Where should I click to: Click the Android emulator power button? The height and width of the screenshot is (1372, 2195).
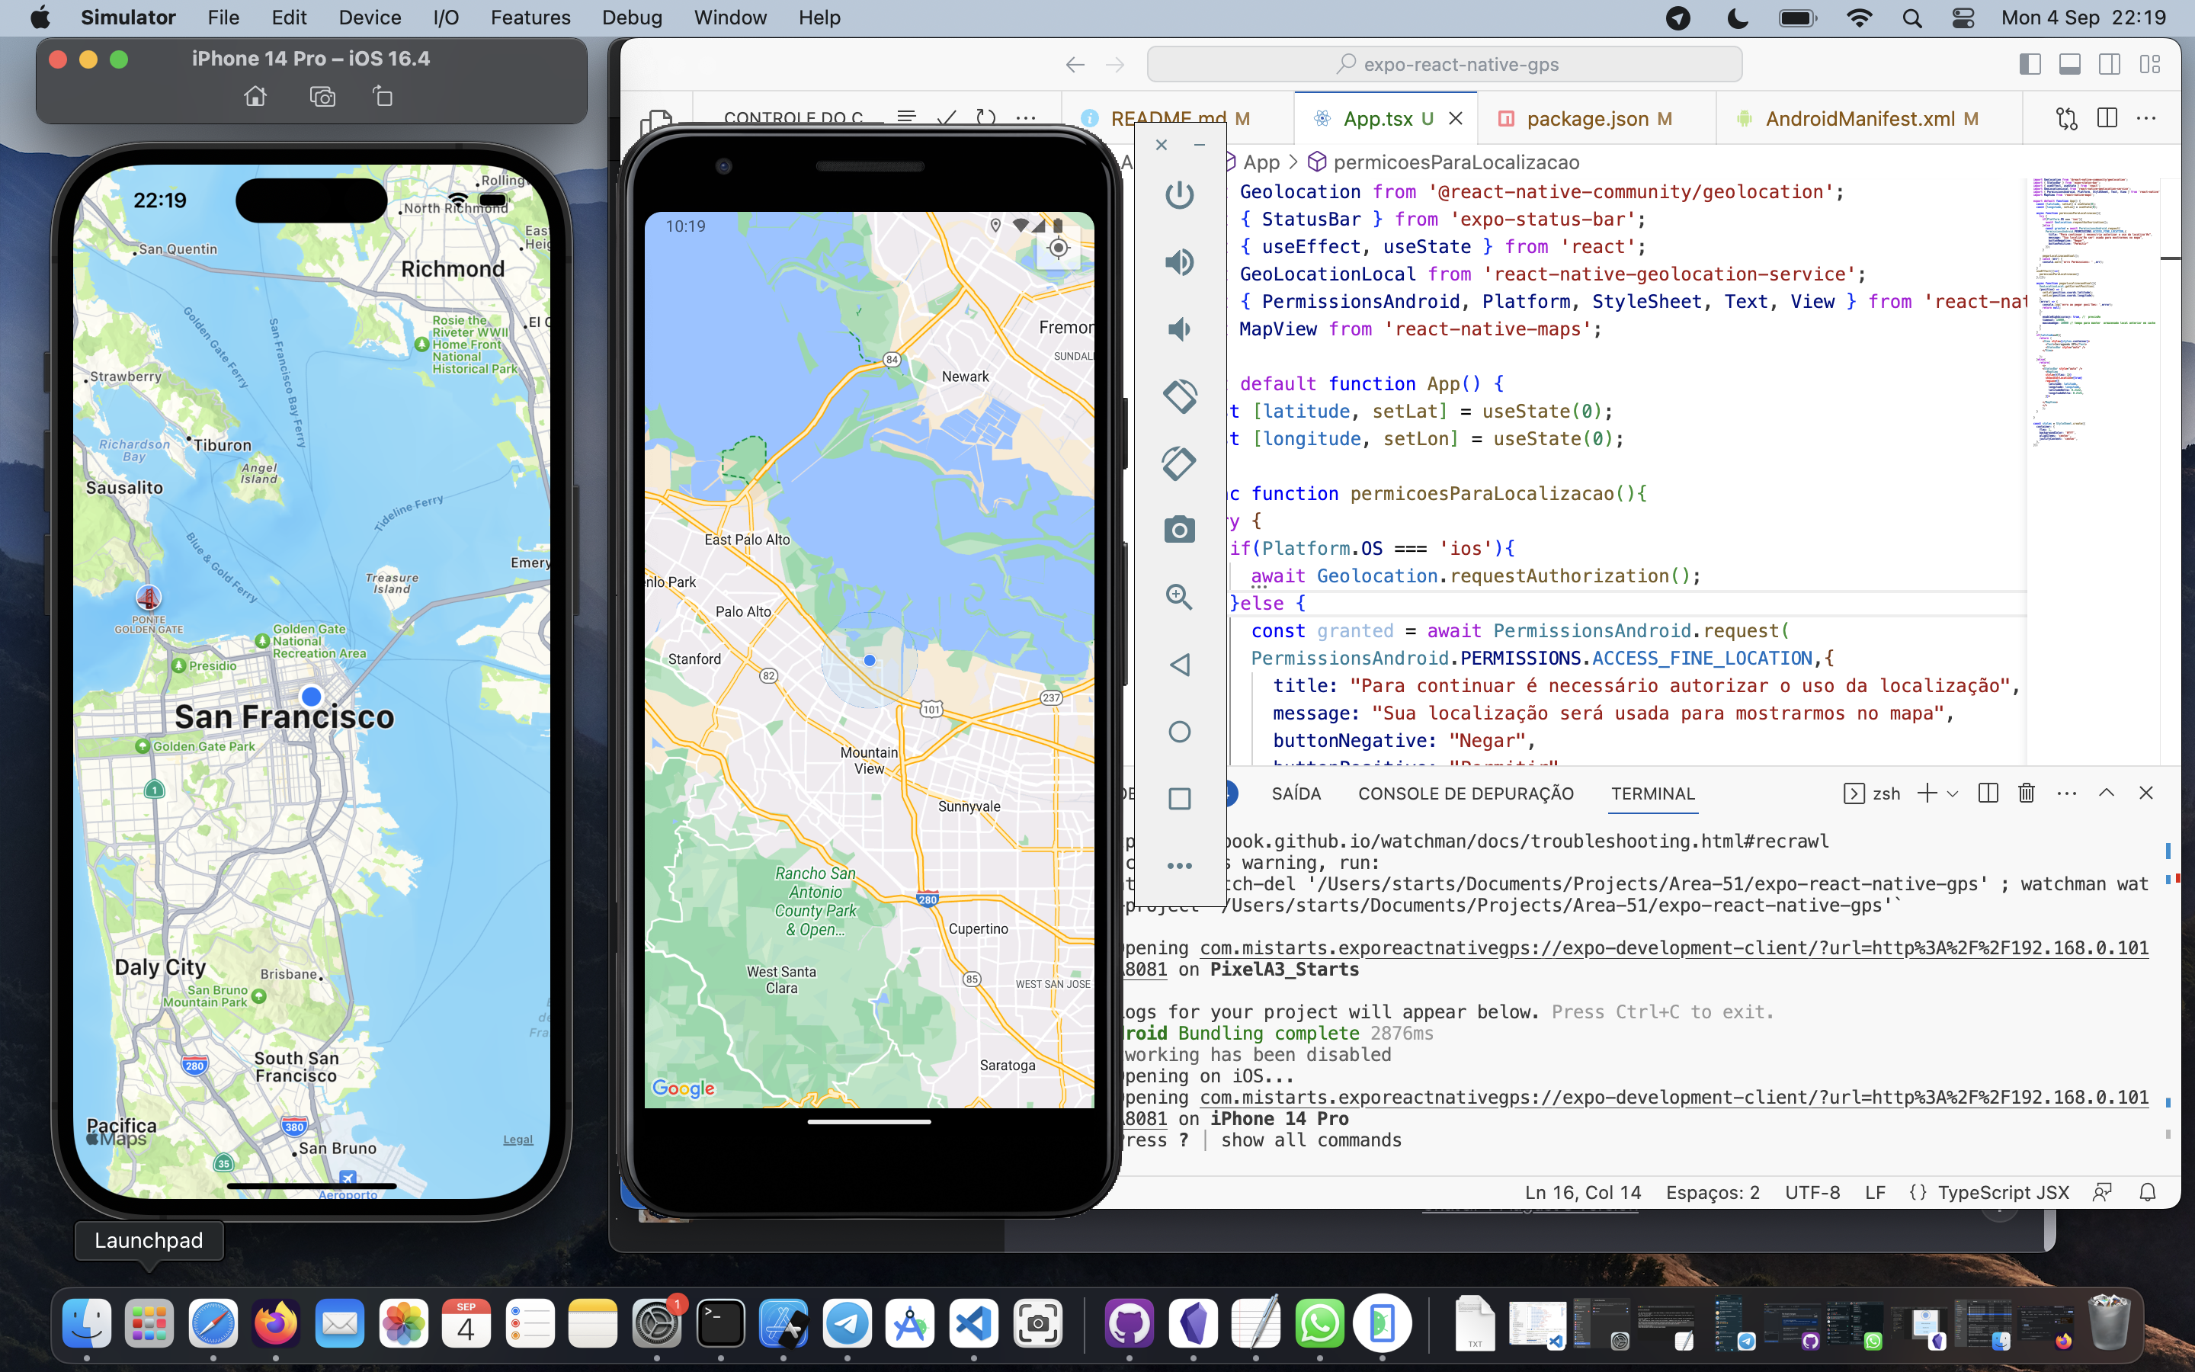(1179, 194)
